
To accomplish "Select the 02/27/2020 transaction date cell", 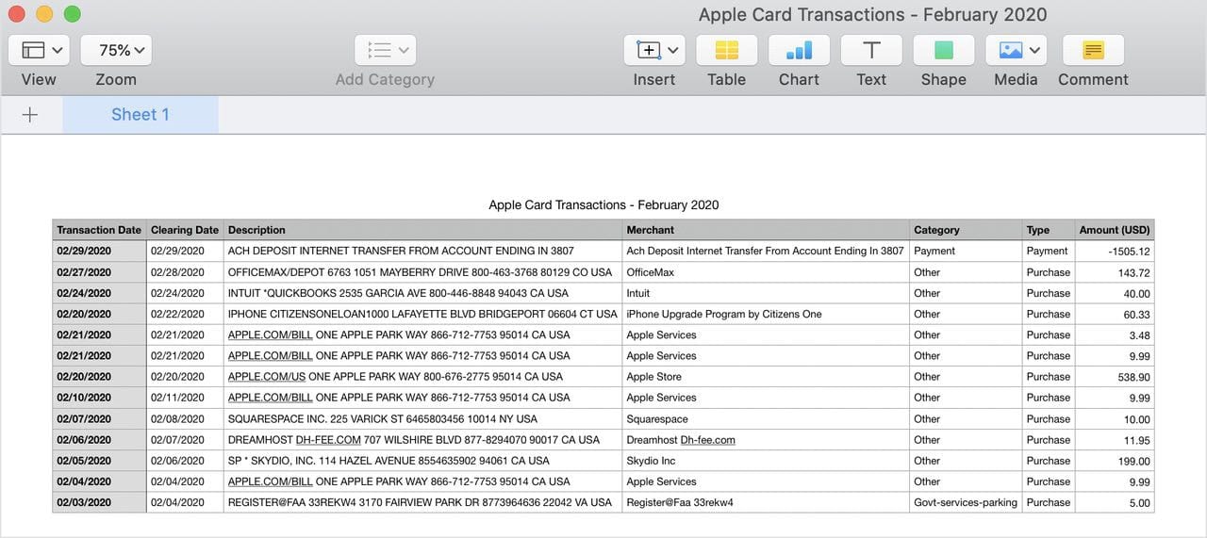I will (99, 272).
